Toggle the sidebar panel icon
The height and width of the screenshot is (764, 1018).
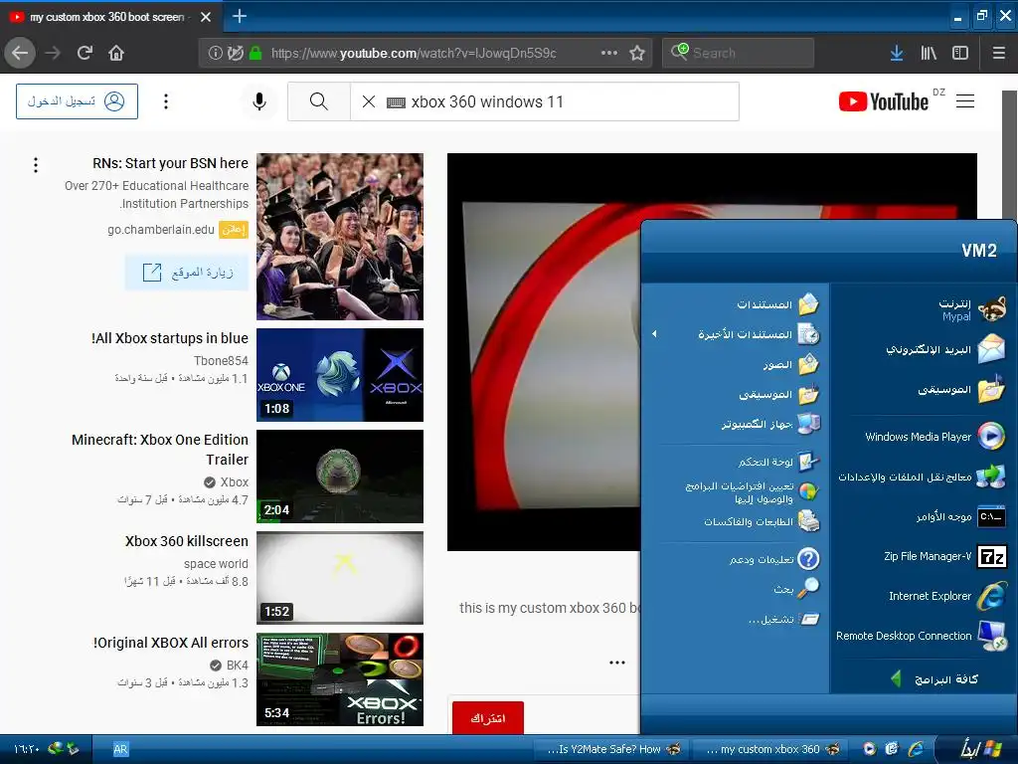tap(960, 53)
